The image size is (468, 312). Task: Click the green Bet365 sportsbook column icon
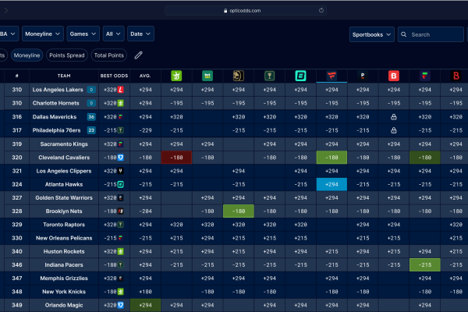point(207,76)
